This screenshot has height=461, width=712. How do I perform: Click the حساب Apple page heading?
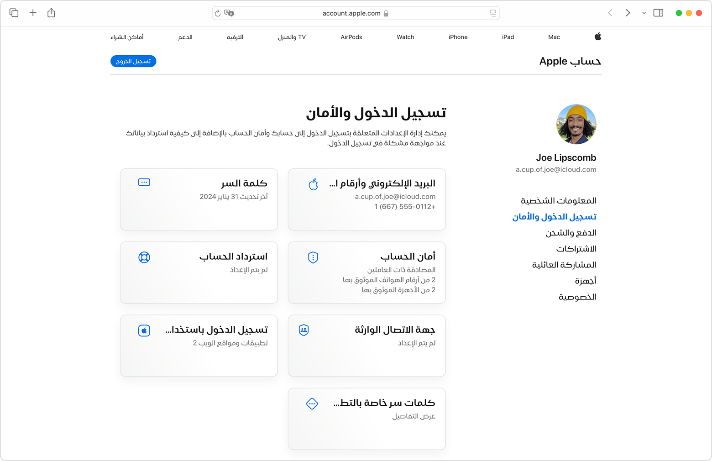click(570, 61)
